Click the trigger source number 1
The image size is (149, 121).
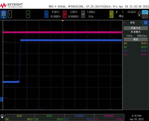pyautogui.click(x=123, y=12)
